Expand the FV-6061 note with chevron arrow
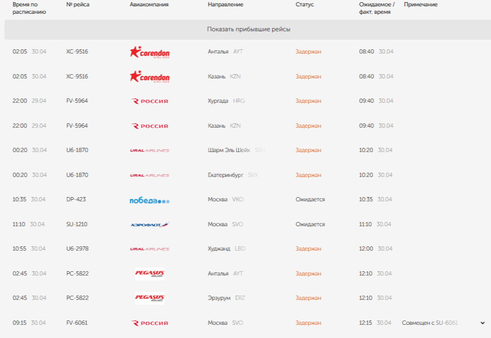The height and width of the screenshot is (338, 491). pyautogui.click(x=482, y=323)
